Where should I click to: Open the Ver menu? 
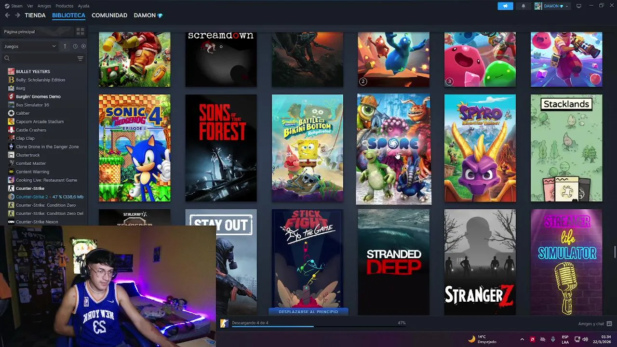pos(30,6)
